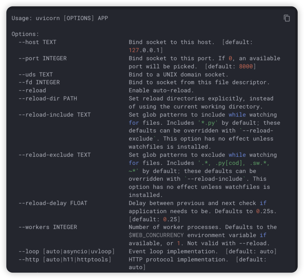The height and width of the screenshot is (279, 304).
Task: Click the '--fd INTEGER' option text
Action: (39, 82)
